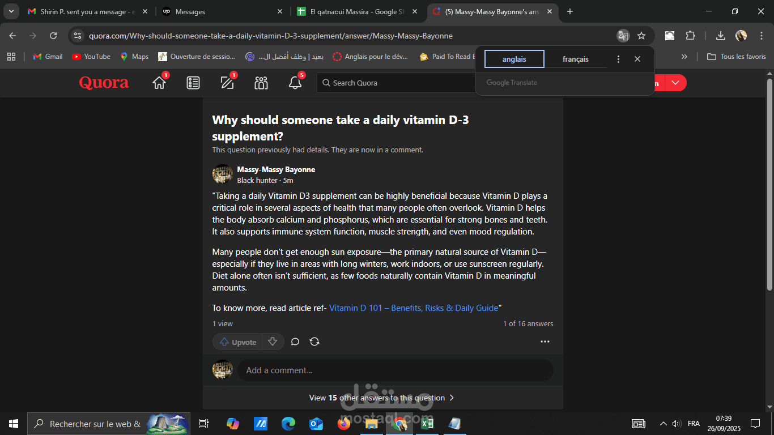The height and width of the screenshot is (435, 774).
Task: Open Outlook from the taskbar
Action: (x=316, y=424)
